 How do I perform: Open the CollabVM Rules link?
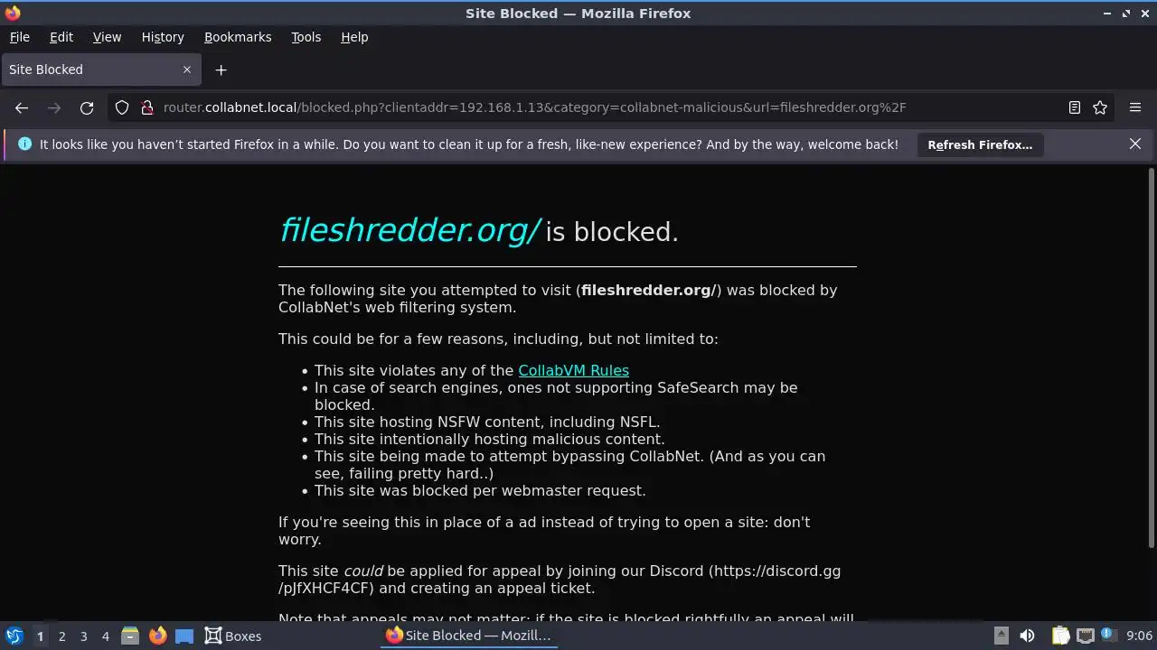(x=573, y=370)
